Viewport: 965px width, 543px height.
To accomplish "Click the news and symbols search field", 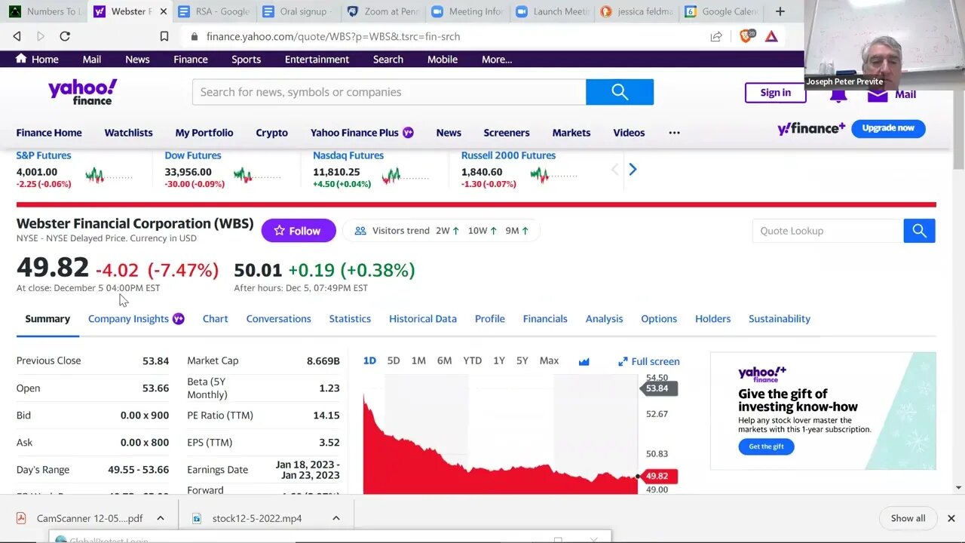I will pos(389,92).
